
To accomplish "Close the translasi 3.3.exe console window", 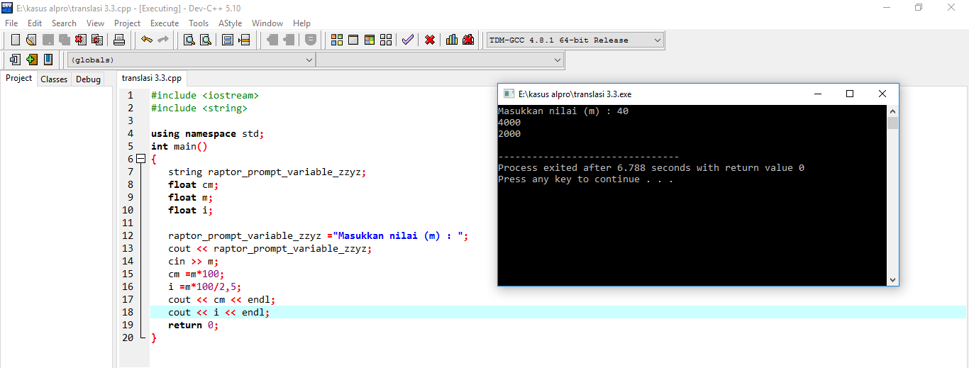I will click(882, 94).
